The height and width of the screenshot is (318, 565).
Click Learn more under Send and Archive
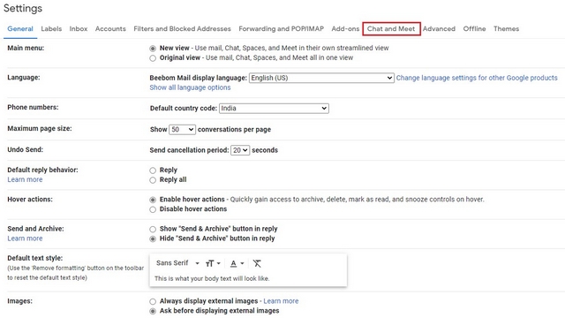(25, 238)
